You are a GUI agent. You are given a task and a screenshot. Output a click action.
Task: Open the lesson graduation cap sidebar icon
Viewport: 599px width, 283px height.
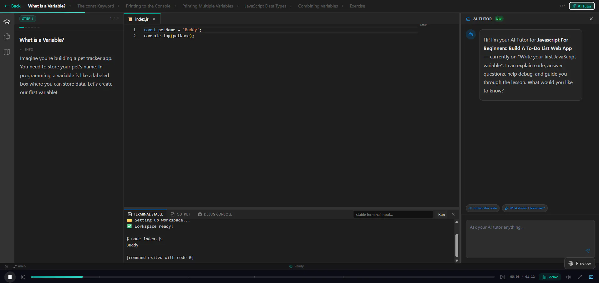point(7,22)
